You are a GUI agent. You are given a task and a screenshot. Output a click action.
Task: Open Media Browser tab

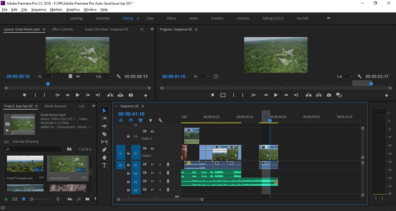click(55, 106)
